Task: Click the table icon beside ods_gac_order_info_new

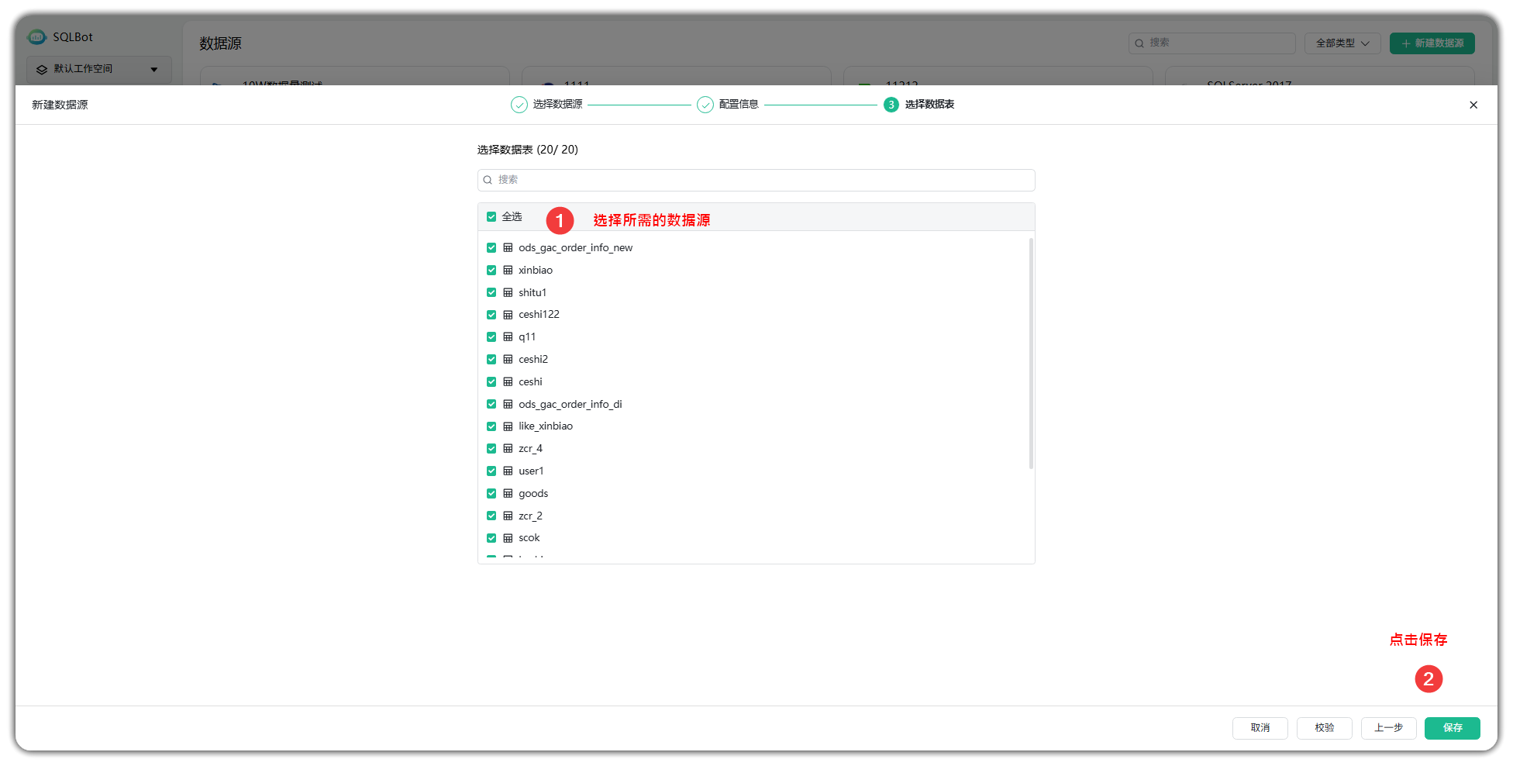Action: point(508,247)
